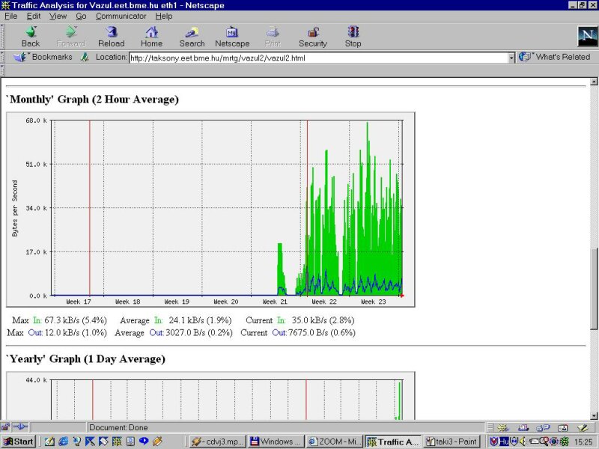Viewport: 599px width, 449px height.
Task: Open the Go menu
Action: pos(81,16)
